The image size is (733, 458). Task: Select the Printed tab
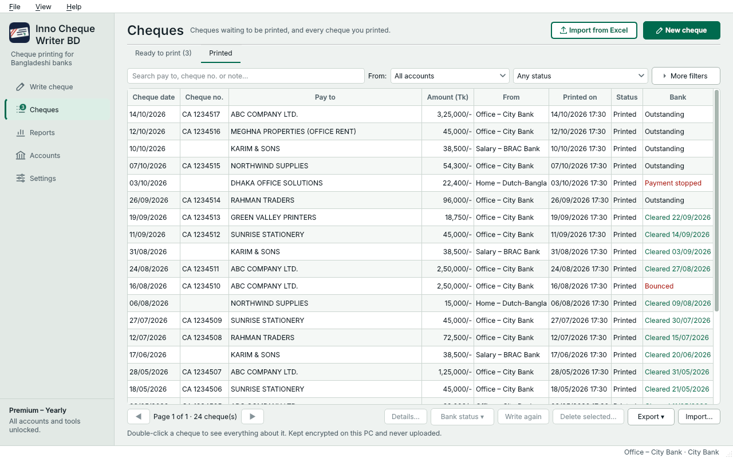[220, 53]
